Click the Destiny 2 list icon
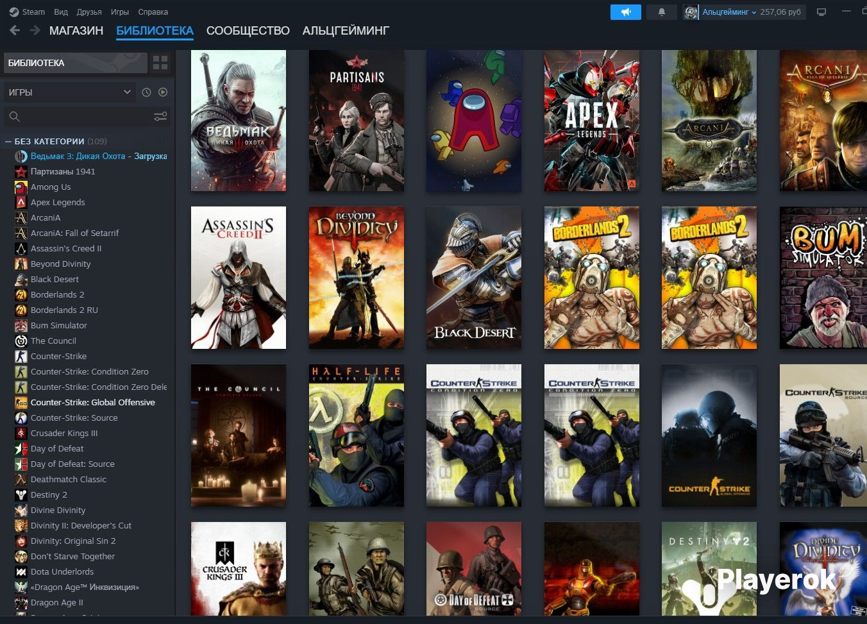This screenshot has height=624, width=867. (x=21, y=495)
